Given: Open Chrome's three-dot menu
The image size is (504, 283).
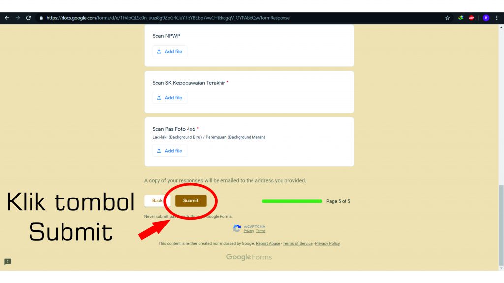Looking at the screenshot, I should [x=497, y=18].
